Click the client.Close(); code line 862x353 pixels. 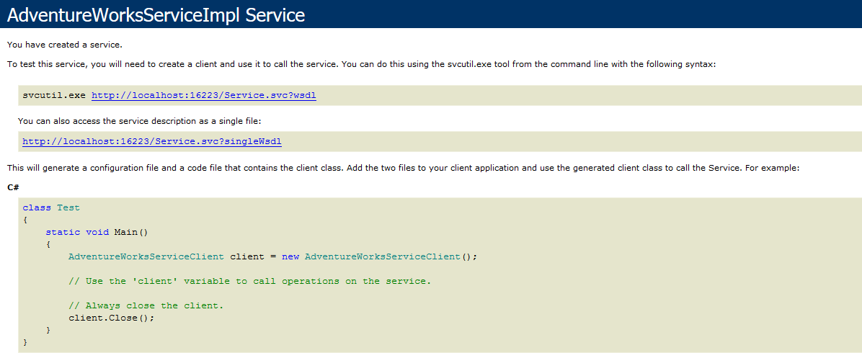point(112,318)
